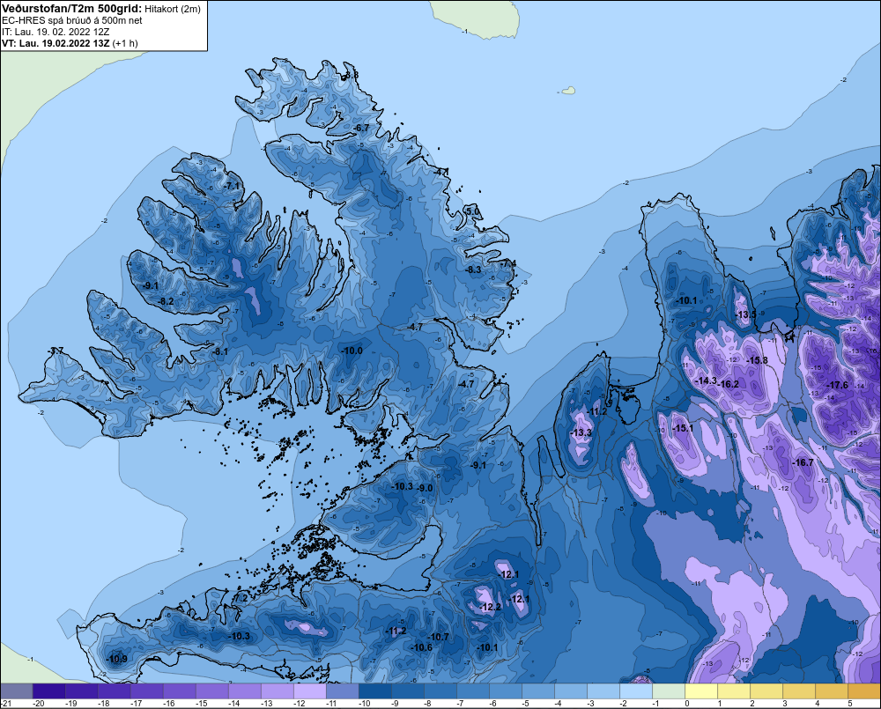Image resolution: width=881 pixels, height=709 pixels.
Task: Click the Veðurstofan/T2m 500grid title text
Action: (71, 9)
